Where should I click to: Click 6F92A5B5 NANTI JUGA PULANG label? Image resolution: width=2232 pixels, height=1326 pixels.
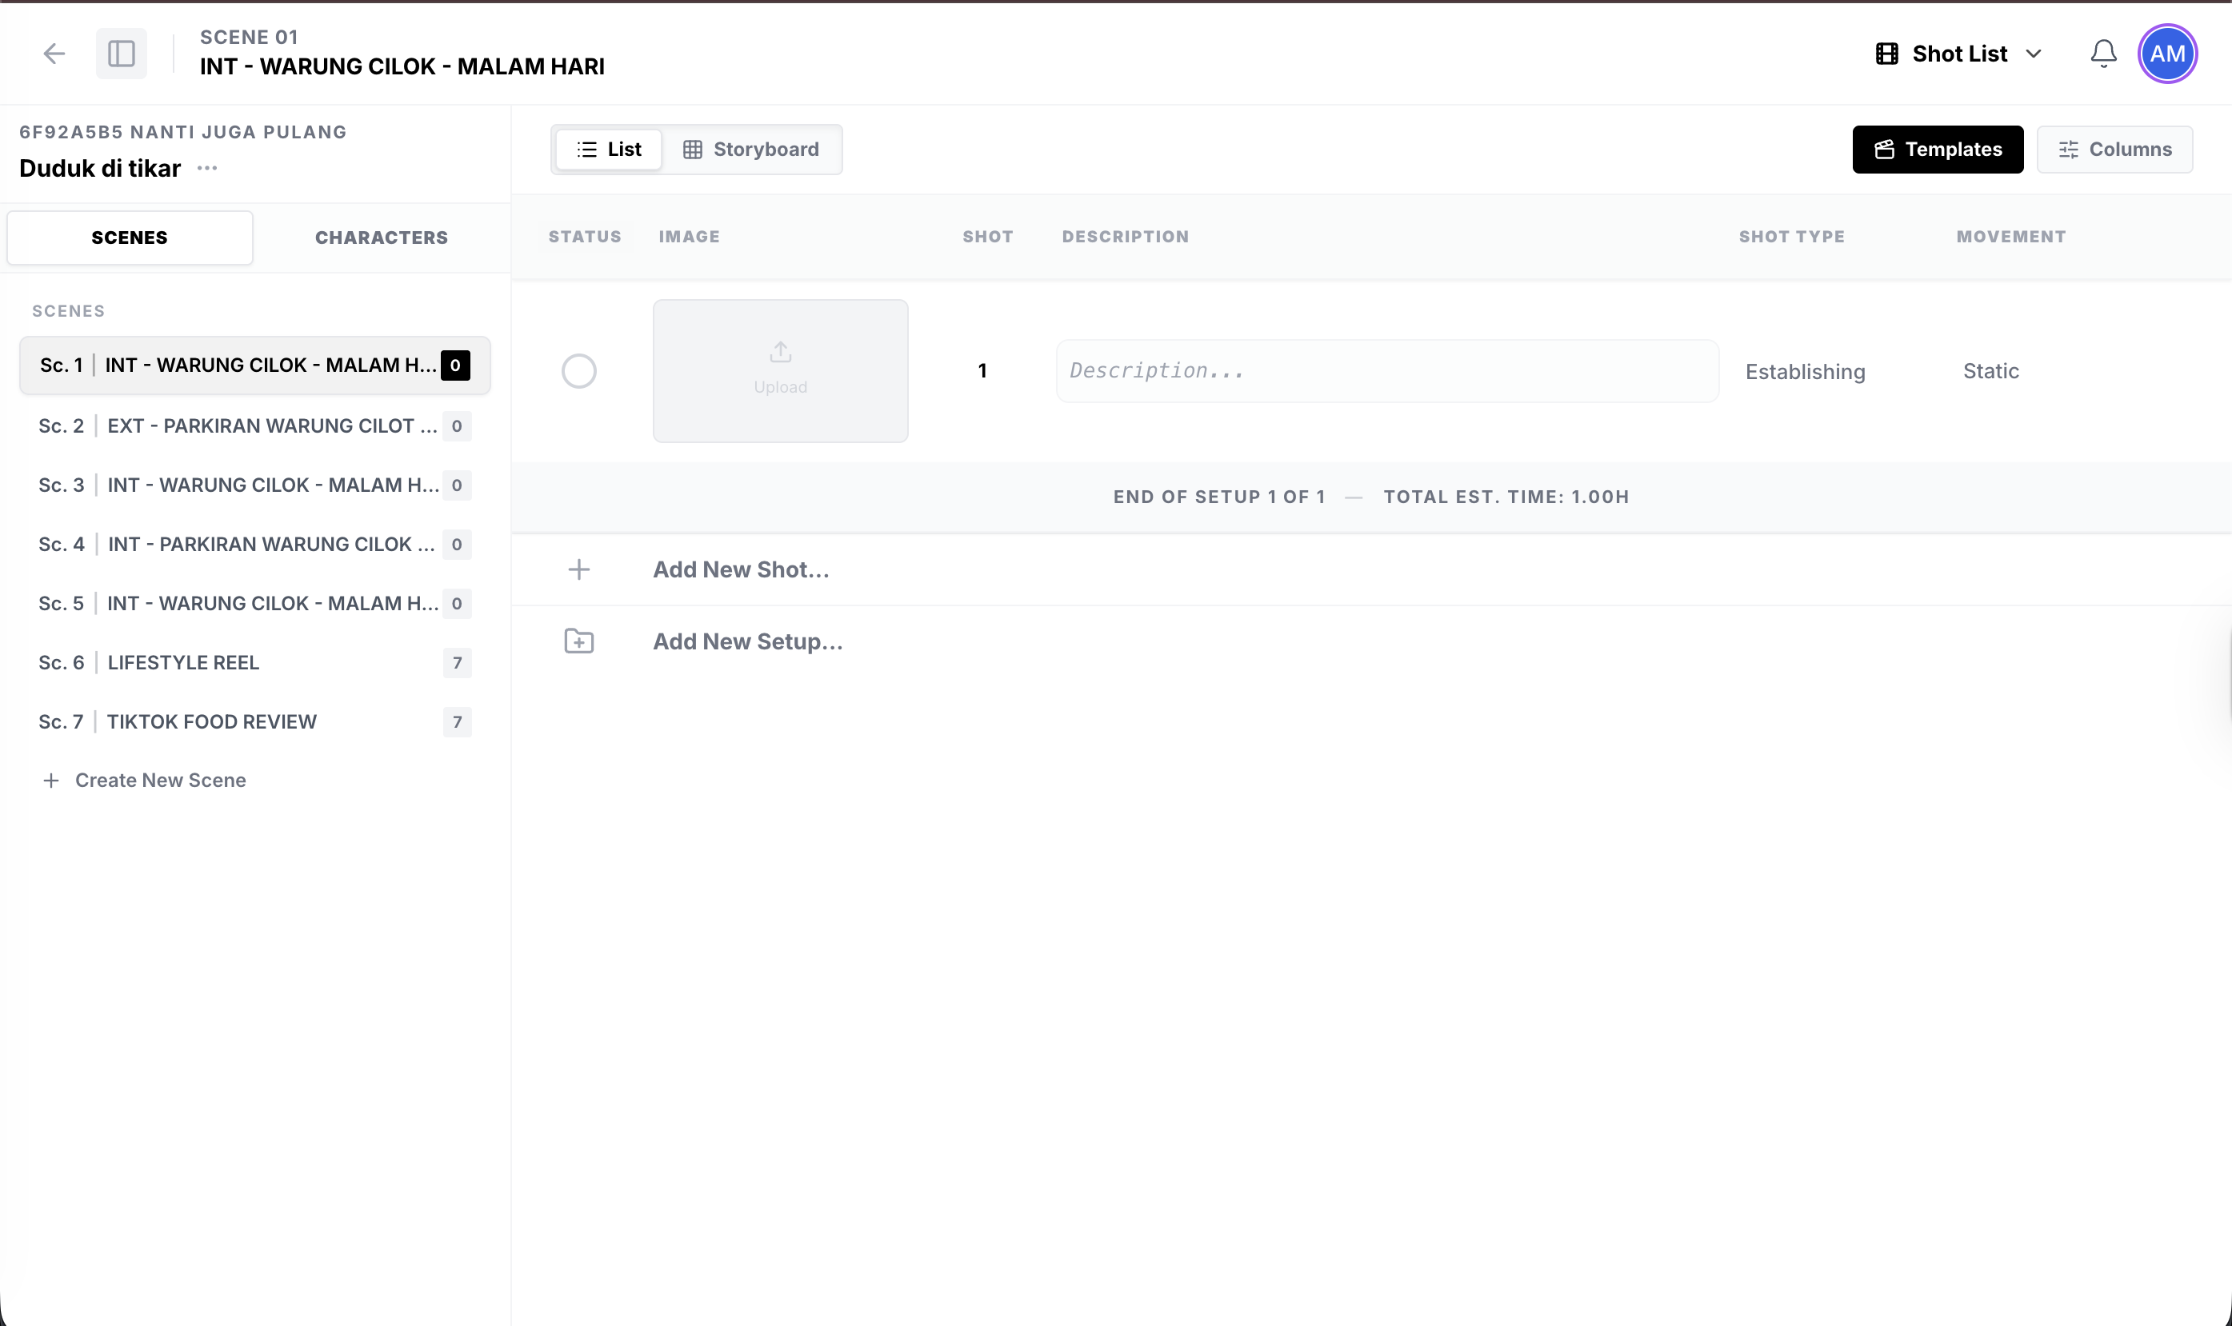pyautogui.click(x=183, y=132)
